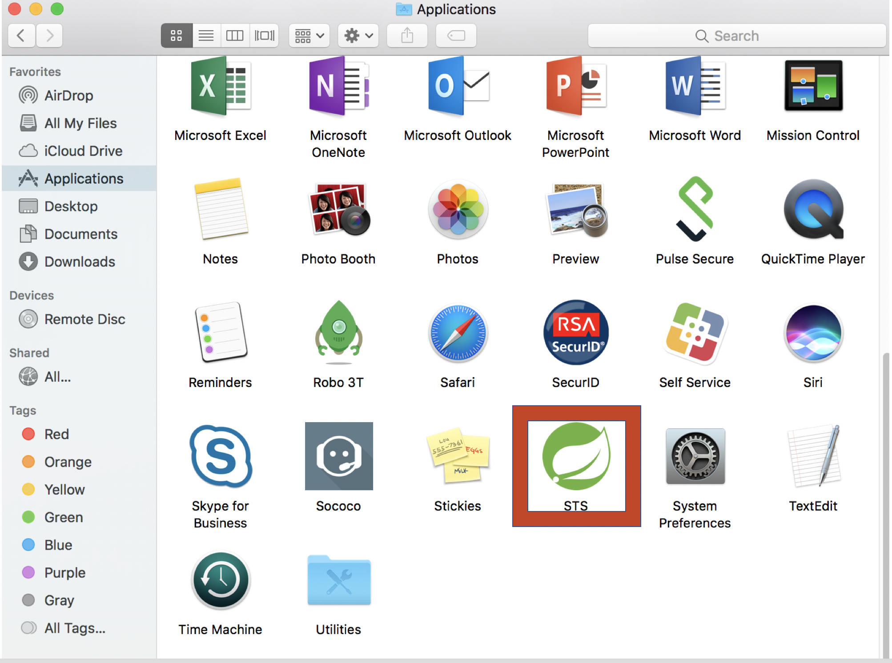The image size is (892, 663).
Task: Open the arrange-by grouping dropdown
Action: point(309,36)
